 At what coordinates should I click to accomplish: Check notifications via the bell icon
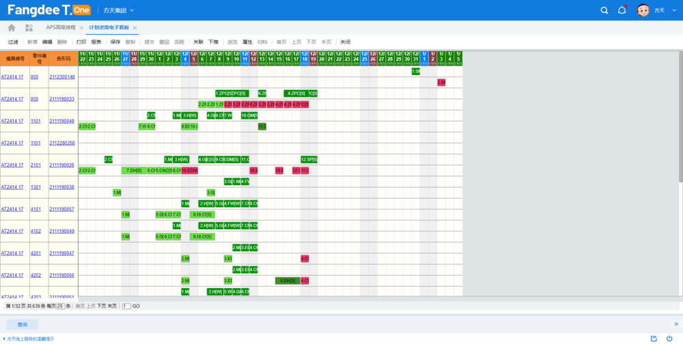(x=622, y=10)
